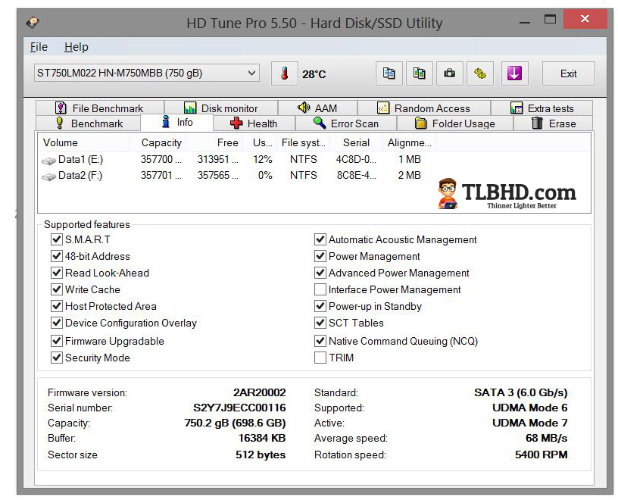The width and height of the screenshot is (618, 503).
Task: Open the Help menu
Action: pyautogui.click(x=76, y=47)
